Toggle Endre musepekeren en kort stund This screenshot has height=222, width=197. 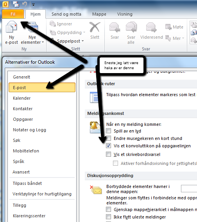[109, 138]
